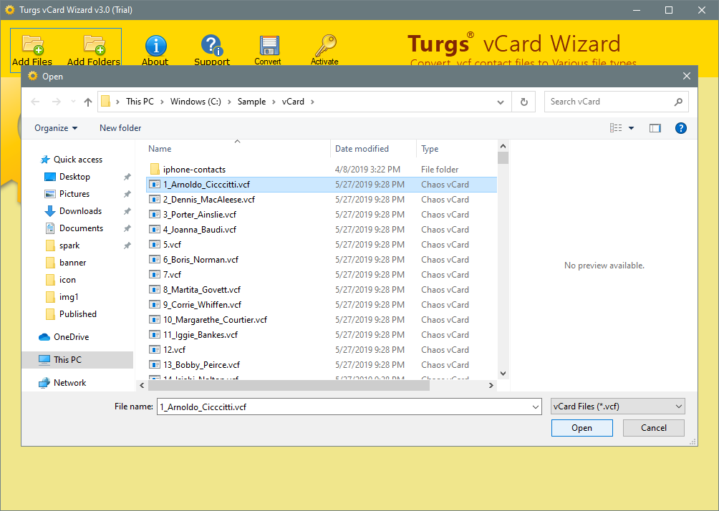Click the vertical scrollbar up arrow
The height and width of the screenshot is (511, 719).
[503, 146]
